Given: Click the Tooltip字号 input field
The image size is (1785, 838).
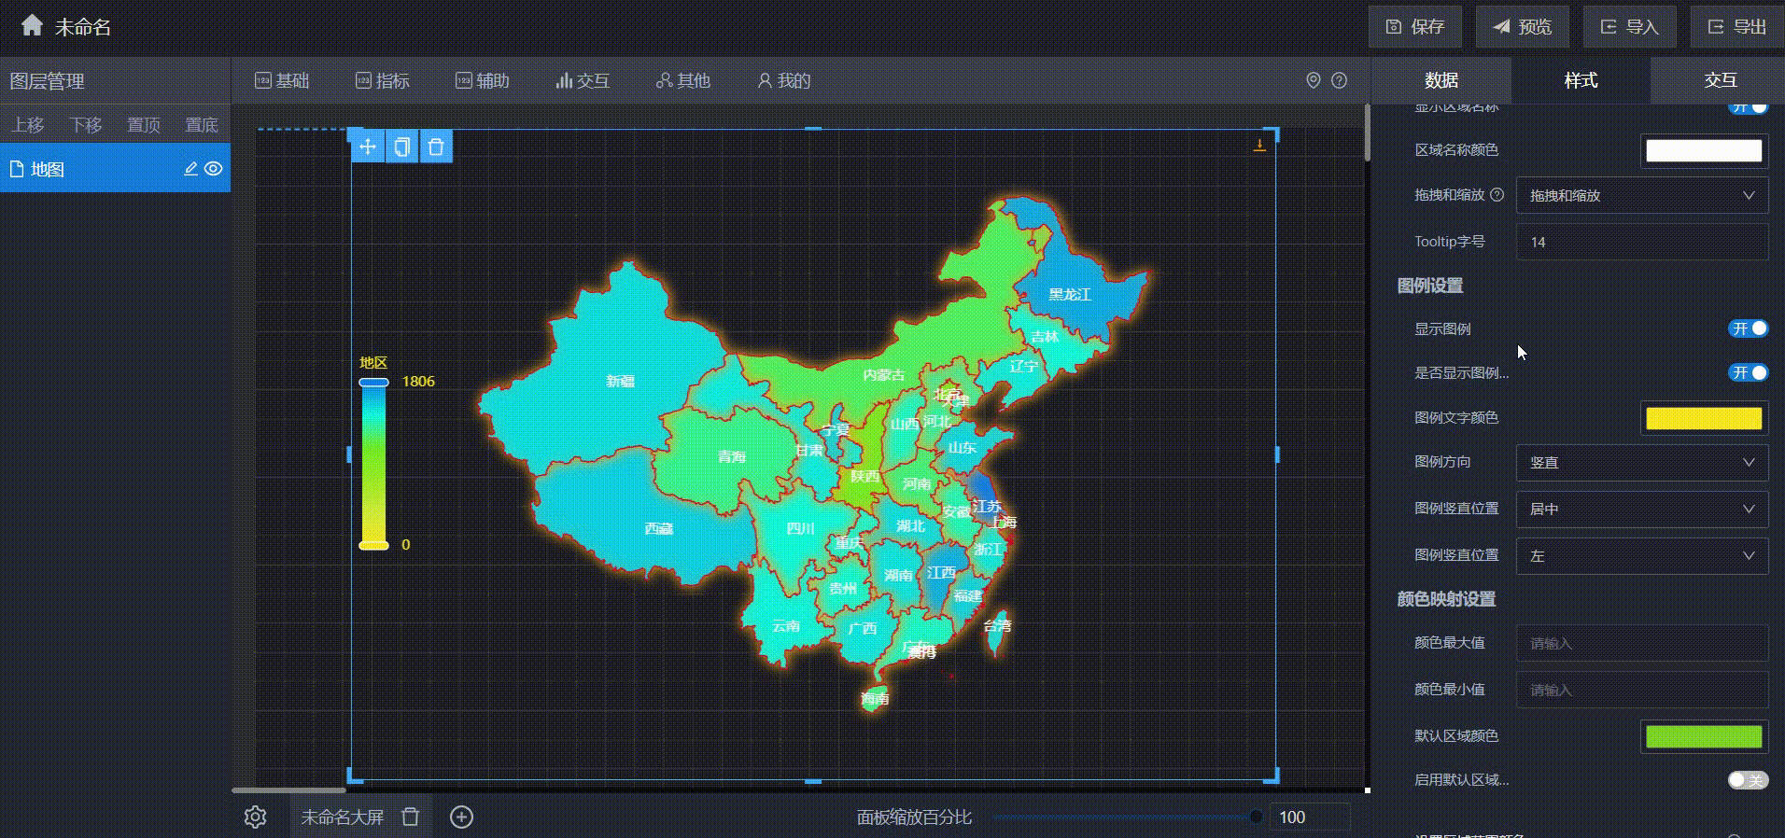Looking at the screenshot, I should tap(1642, 242).
